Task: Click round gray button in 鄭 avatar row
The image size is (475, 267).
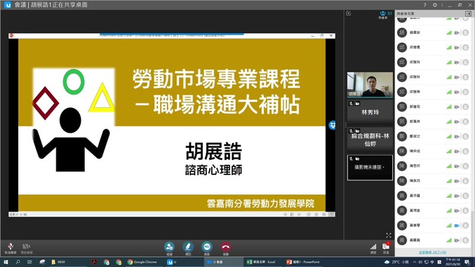Action: pos(465,136)
